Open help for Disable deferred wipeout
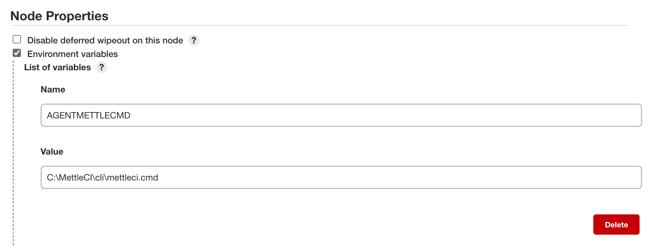The height and width of the screenshot is (247, 657). (x=194, y=40)
